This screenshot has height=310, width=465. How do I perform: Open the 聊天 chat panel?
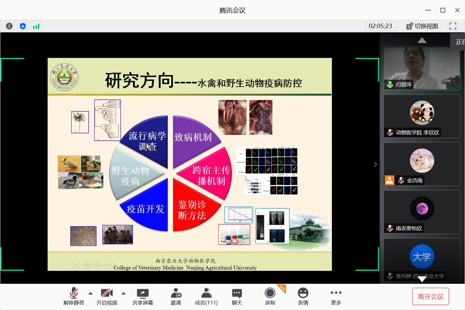coord(237,296)
